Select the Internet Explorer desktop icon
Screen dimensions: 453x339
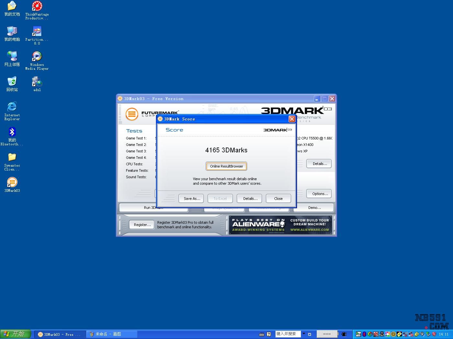click(12, 111)
